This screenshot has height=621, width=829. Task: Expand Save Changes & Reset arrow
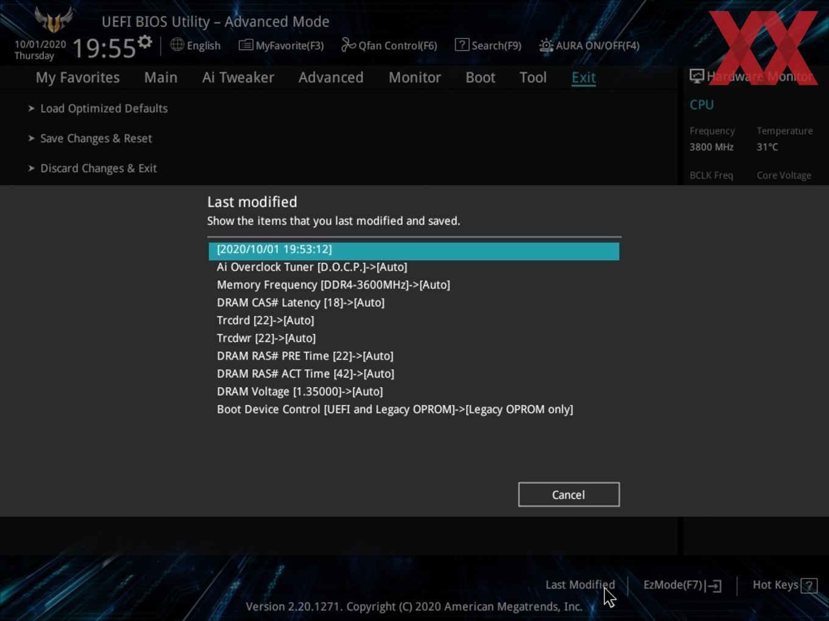click(x=31, y=138)
